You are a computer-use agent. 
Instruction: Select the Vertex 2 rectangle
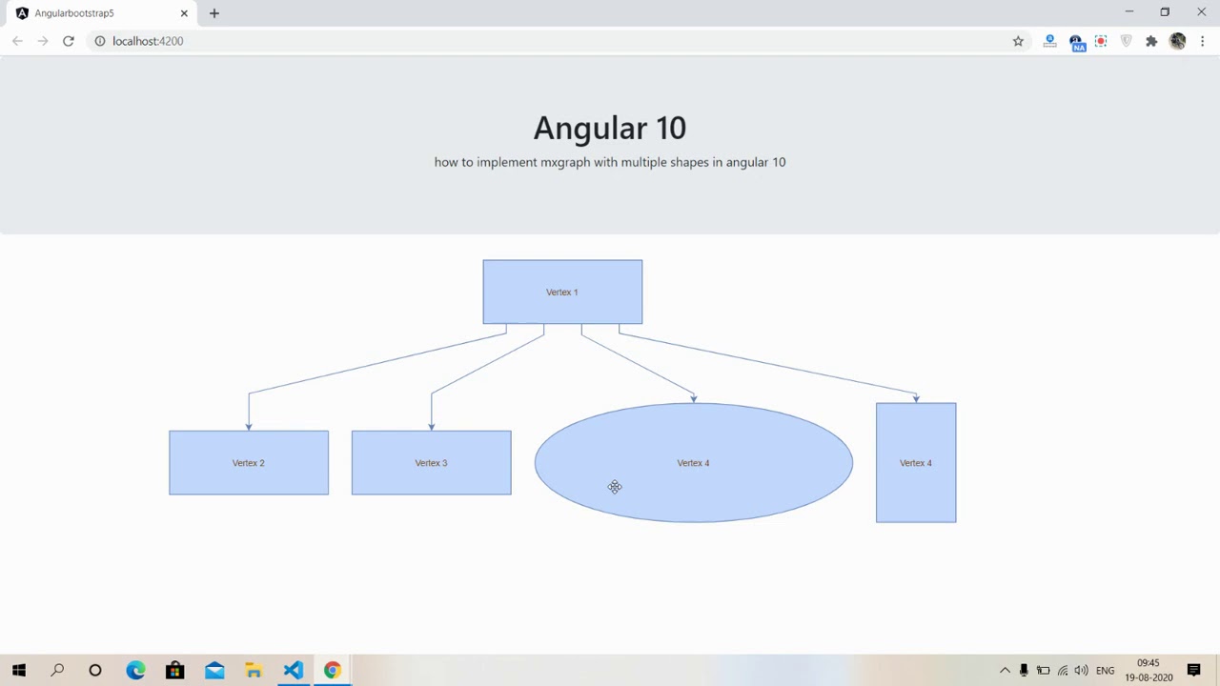249,462
